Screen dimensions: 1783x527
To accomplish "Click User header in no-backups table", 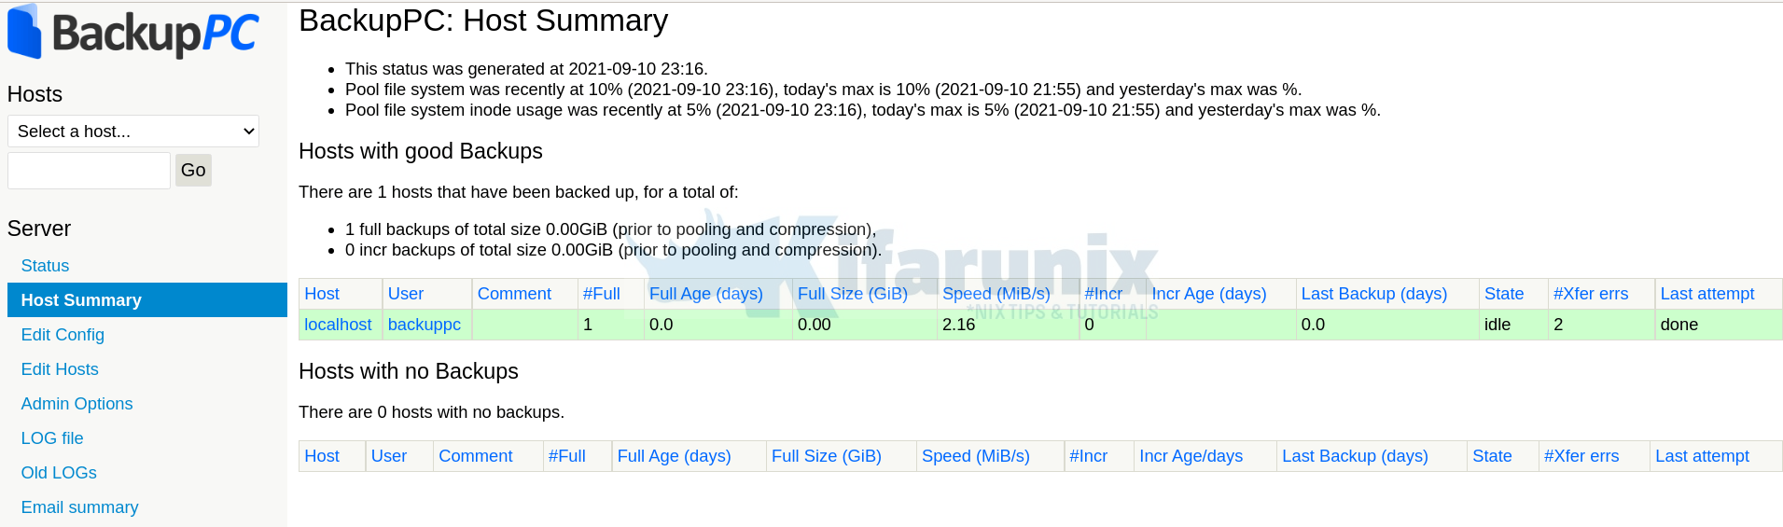I will (389, 456).
